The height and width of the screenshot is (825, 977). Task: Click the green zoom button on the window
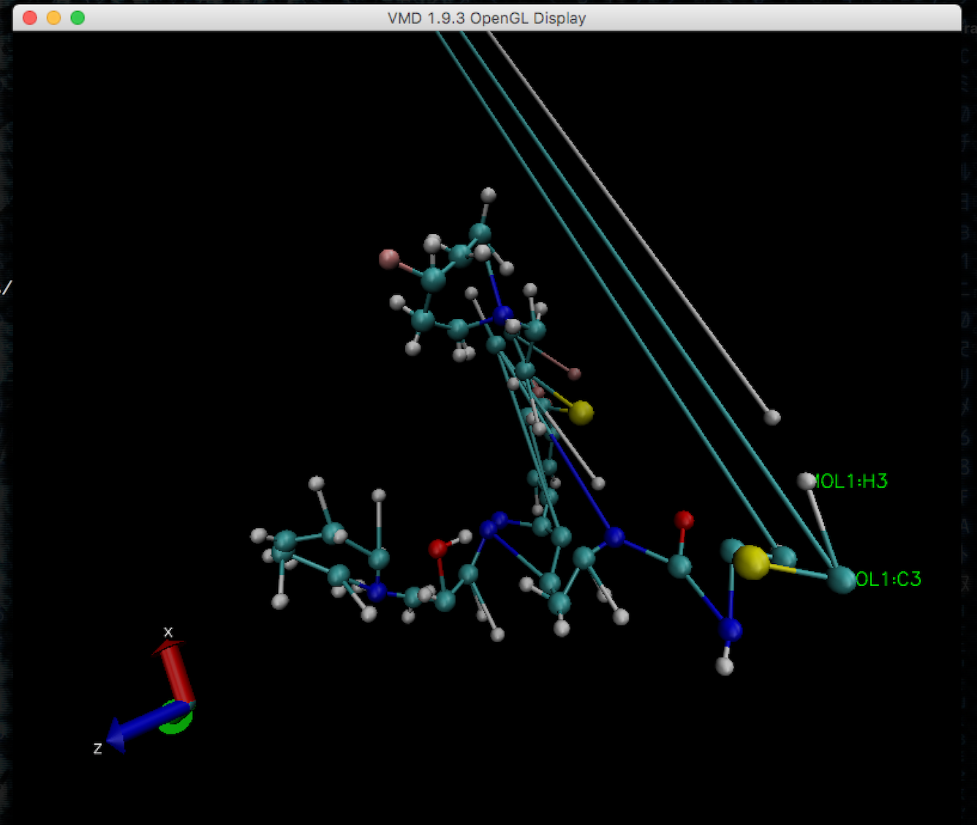click(76, 18)
